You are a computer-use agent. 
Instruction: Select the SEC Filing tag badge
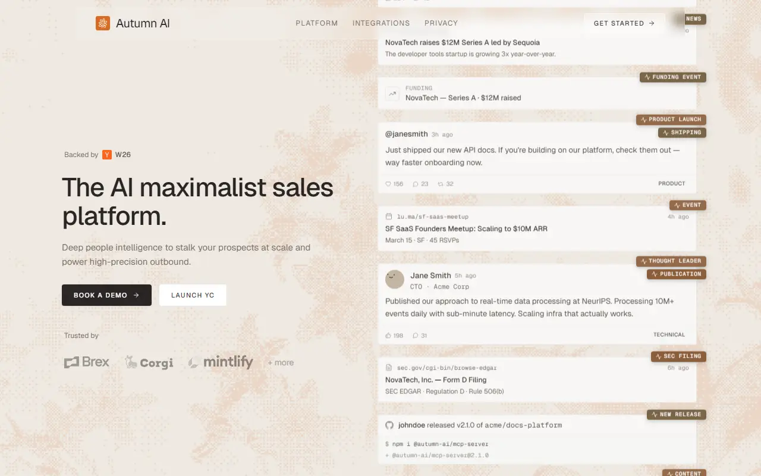678,356
